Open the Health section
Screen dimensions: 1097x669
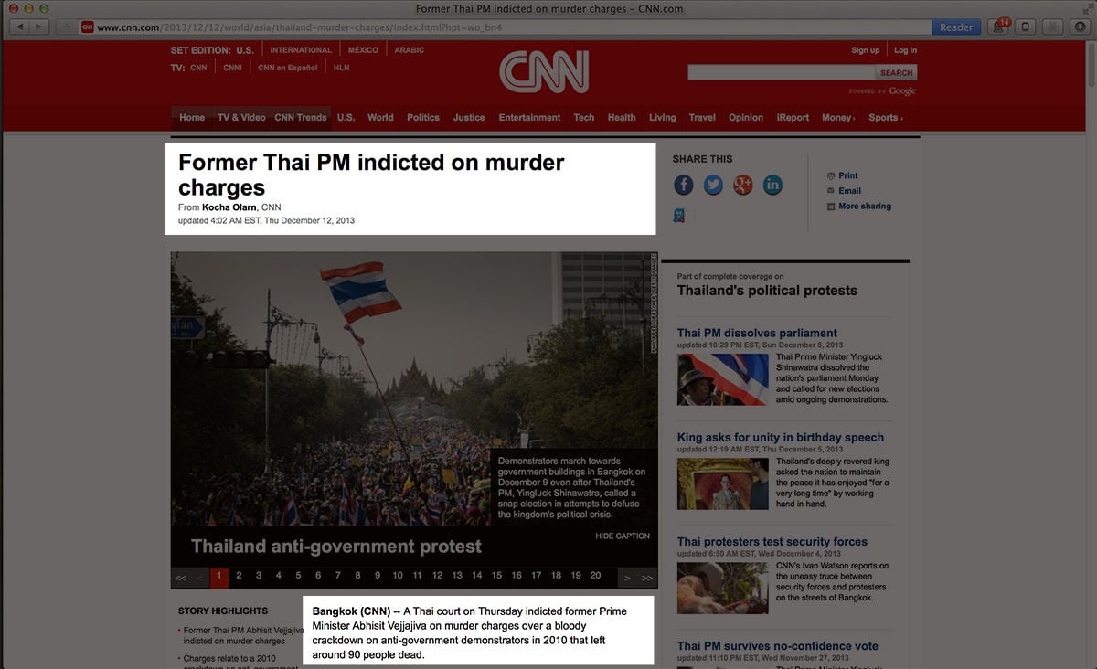point(622,118)
